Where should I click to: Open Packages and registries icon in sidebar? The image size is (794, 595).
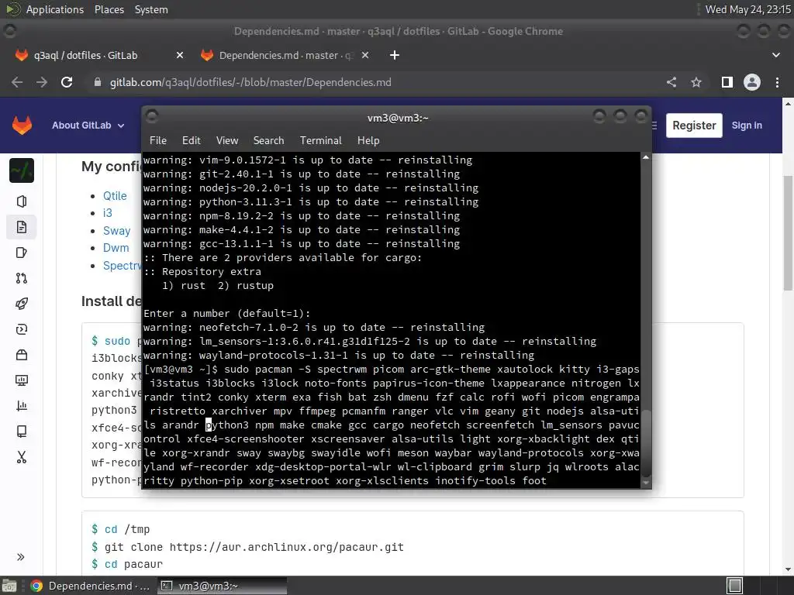[x=21, y=355]
